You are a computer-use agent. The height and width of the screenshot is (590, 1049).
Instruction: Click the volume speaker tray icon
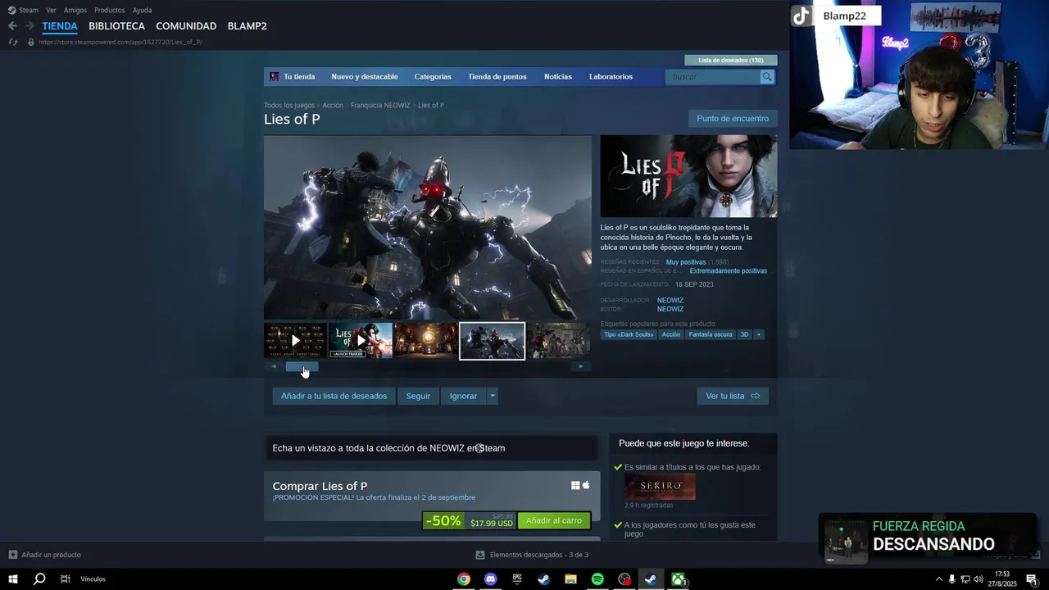(x=978, y=579)
